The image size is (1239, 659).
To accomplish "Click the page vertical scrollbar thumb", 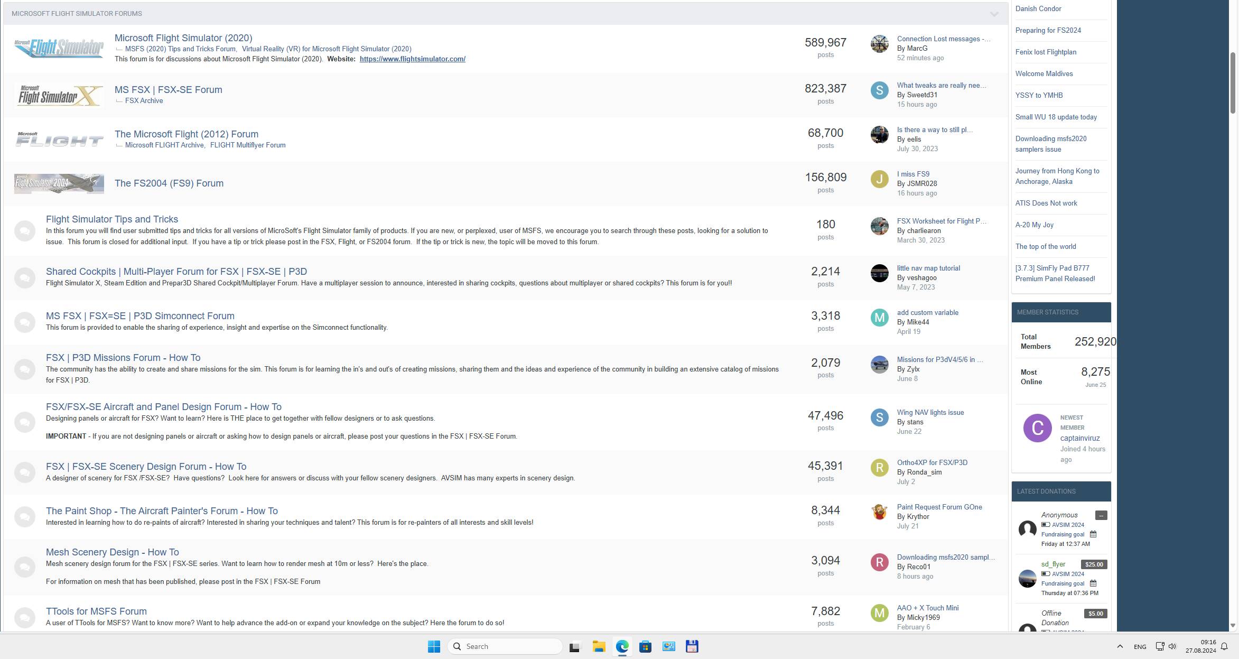I will (x=1233, y=82).
